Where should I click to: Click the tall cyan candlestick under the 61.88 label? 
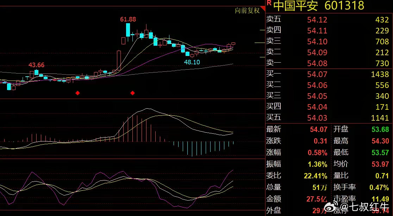[128, 30]
